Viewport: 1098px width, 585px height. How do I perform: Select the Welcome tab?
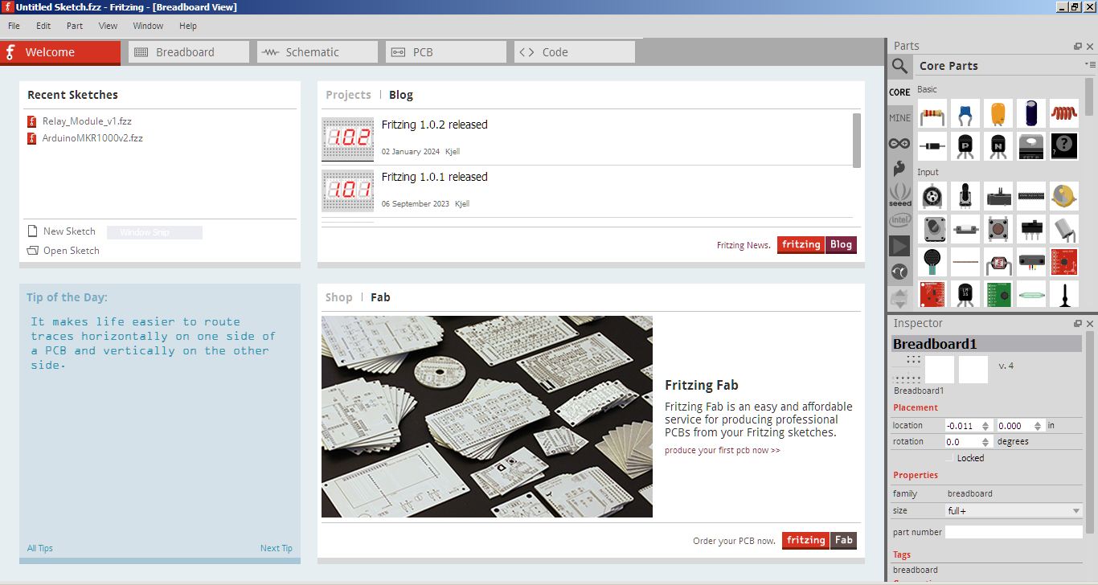point(60,52)
